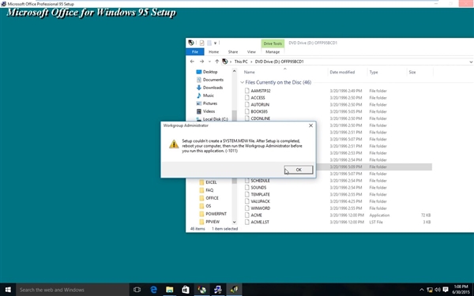The image size is (474, 296).
Task: Go up one folder level
Action: pyautogui.click(x=216, y=62)
